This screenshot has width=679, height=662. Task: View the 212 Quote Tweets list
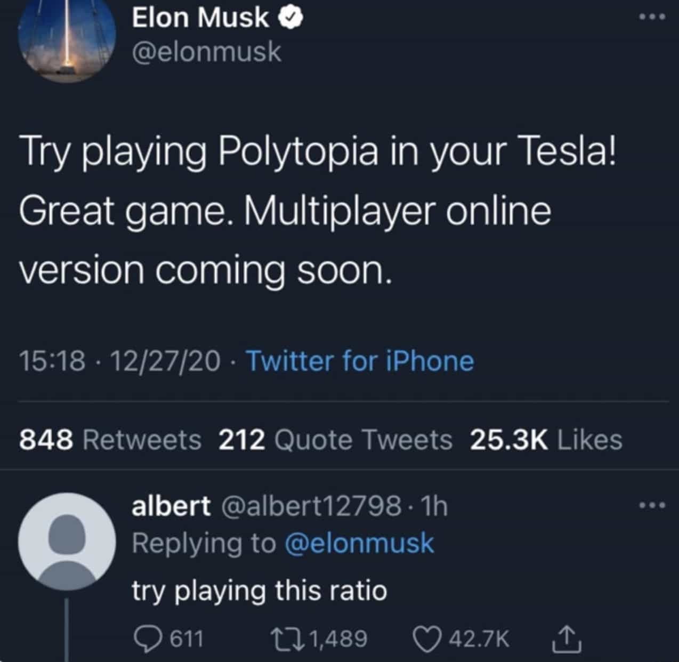pyautogui.click(x=335, y=440)
